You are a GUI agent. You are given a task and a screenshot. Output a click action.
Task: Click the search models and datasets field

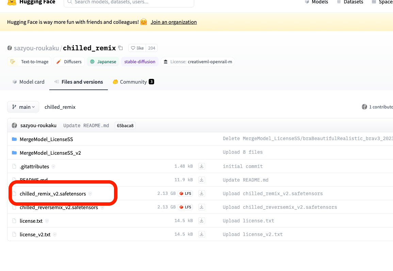(x=129, y=2)
